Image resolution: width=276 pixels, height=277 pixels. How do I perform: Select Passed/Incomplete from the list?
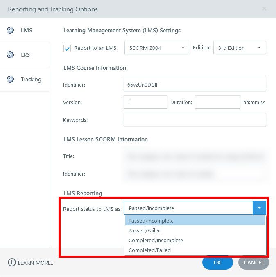coord(195,221)
